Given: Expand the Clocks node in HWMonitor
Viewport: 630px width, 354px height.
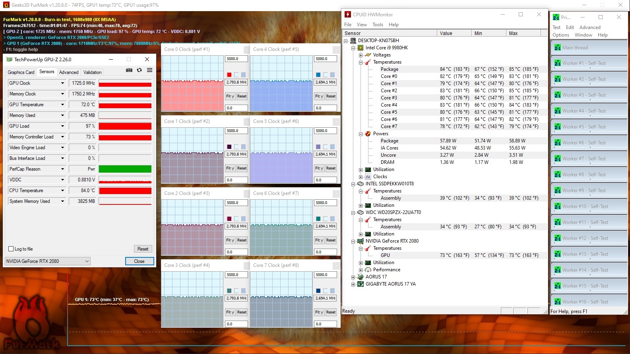Looking at the screenshot, I should pos(361,177).
